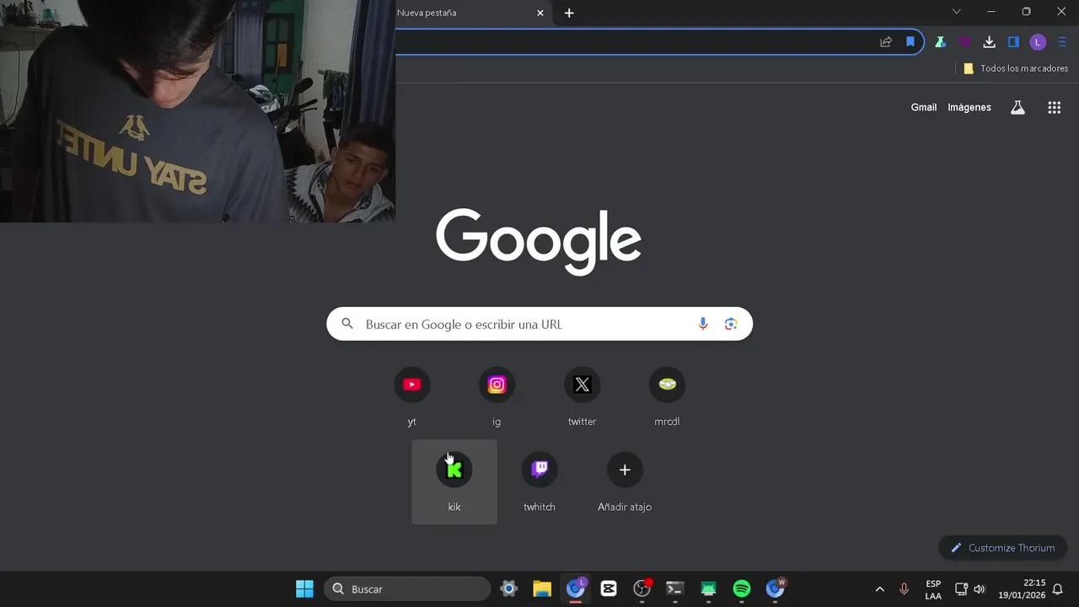Image resolution: width=1079 pixels, height=607 pixels.
Task: Open the Thorium main menu
Action: tap(1062, 42)
